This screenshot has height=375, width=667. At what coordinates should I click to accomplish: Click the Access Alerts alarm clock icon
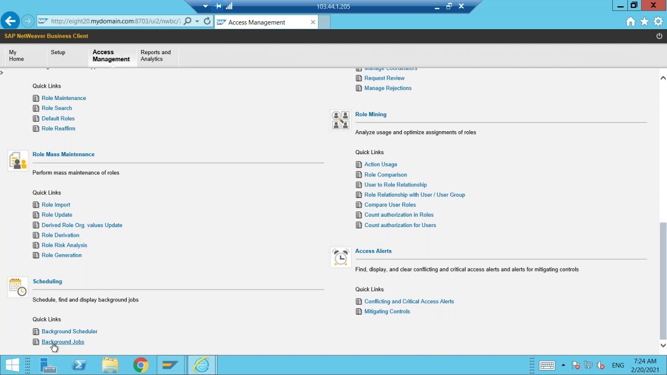point(341,257)
